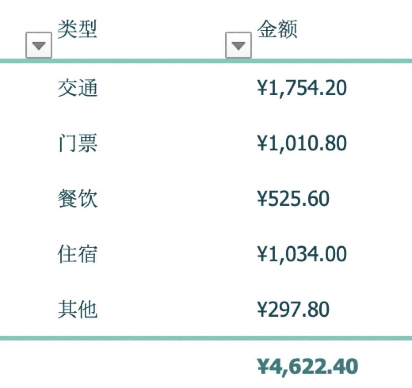This screenshot has height=388, width=412.
Task: Select the blank cell left of 交通
Action: (x=27, y=88)
